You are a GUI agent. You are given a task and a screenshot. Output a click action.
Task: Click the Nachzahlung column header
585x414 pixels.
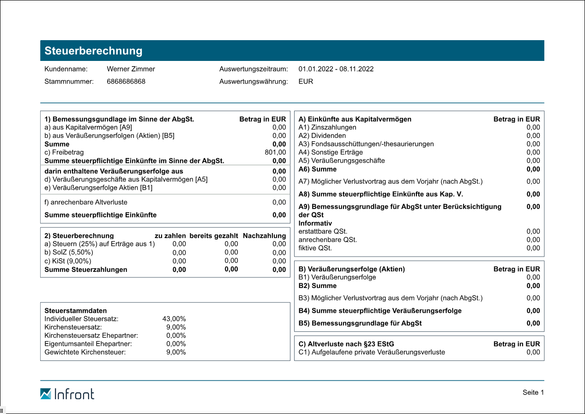[264, 236]
